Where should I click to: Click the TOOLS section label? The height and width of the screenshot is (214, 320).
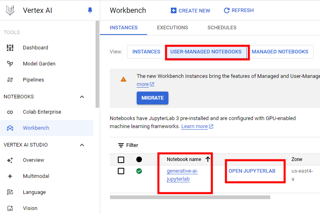pyautogui.click(x=12, y=33)
